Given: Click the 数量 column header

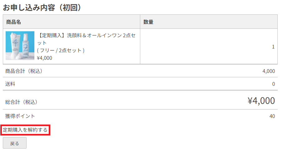Looking at the screenshot, I should pyautogui.click(x=148, y=22).
